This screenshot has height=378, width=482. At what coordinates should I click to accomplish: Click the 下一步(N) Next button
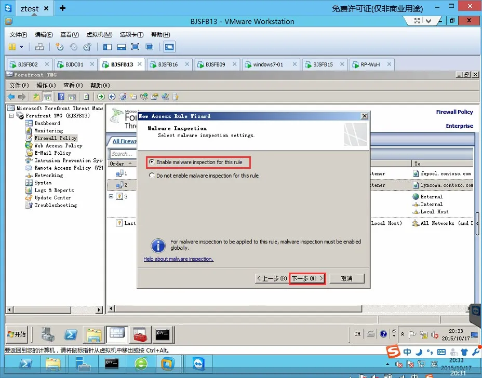(x=307, y=278)
